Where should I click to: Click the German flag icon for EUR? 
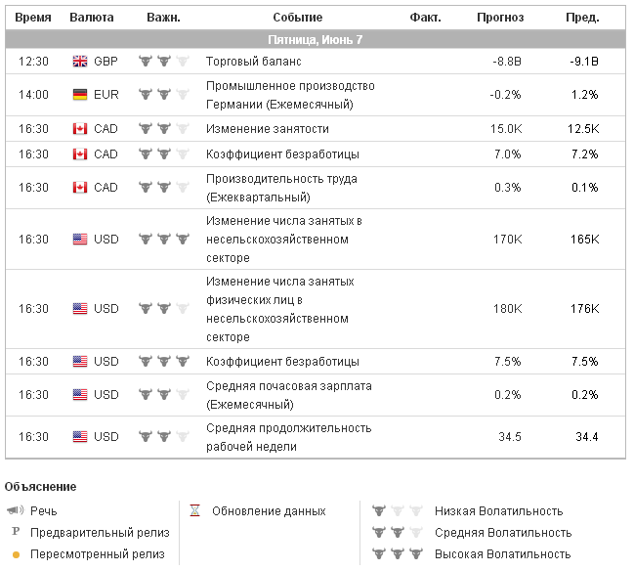click(80, 95)
